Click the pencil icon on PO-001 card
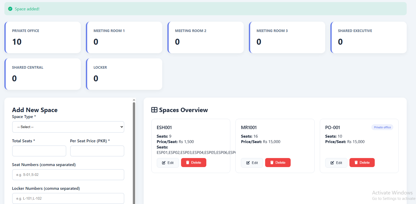Screen dimensions: 416x204 point(332,163)
